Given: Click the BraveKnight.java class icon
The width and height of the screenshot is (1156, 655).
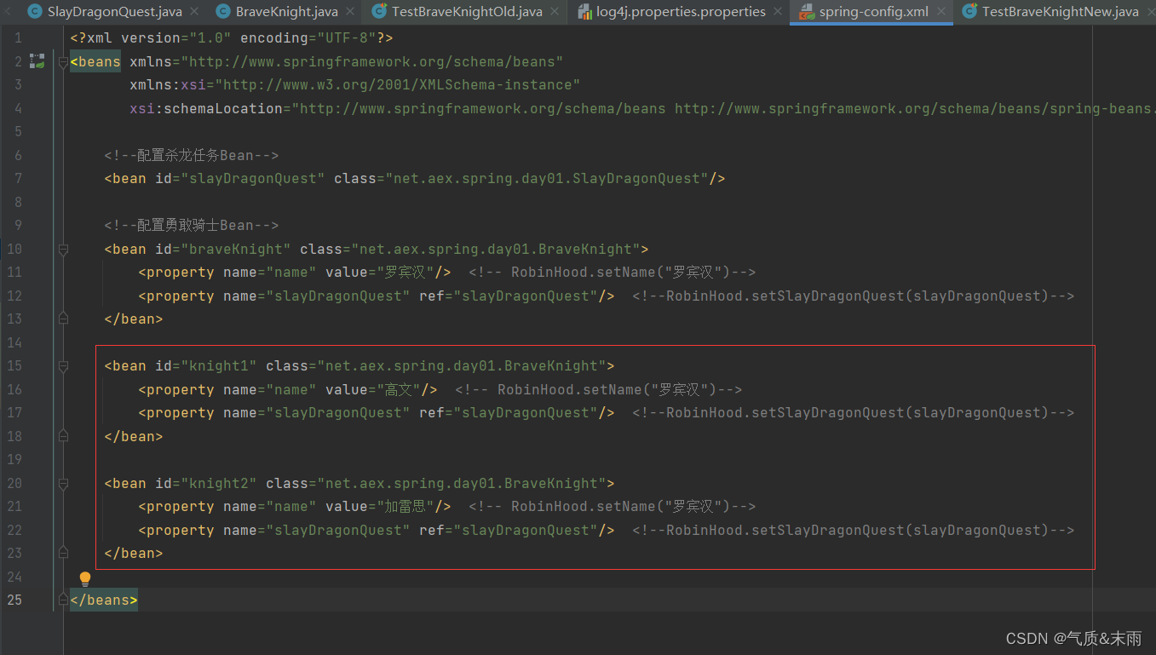Looking at the screenshot, I should [x=222, y=12].
